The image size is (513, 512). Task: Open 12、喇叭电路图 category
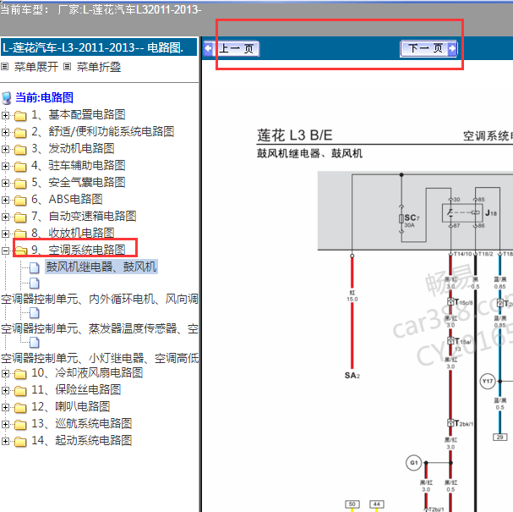(x=71, y=406)
